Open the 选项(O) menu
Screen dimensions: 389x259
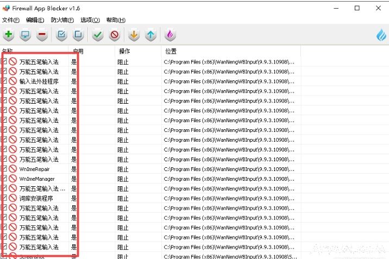pos(90,20)
